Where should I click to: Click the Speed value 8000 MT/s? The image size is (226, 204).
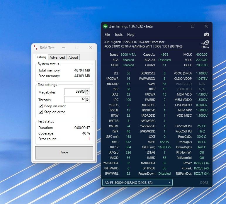128,55
